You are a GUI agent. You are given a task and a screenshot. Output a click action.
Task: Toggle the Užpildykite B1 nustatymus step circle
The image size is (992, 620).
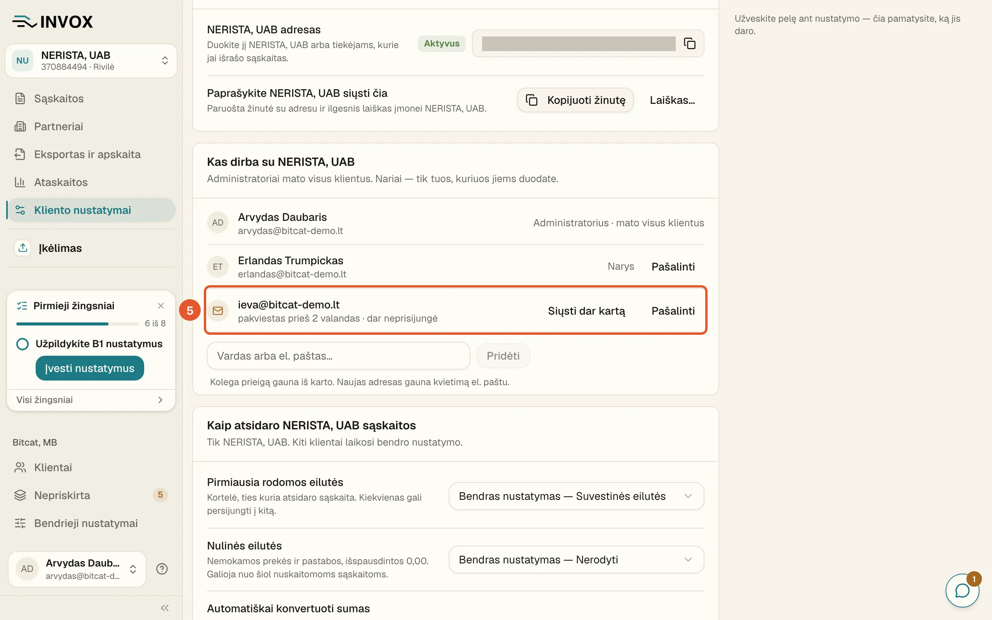[22, 344]
